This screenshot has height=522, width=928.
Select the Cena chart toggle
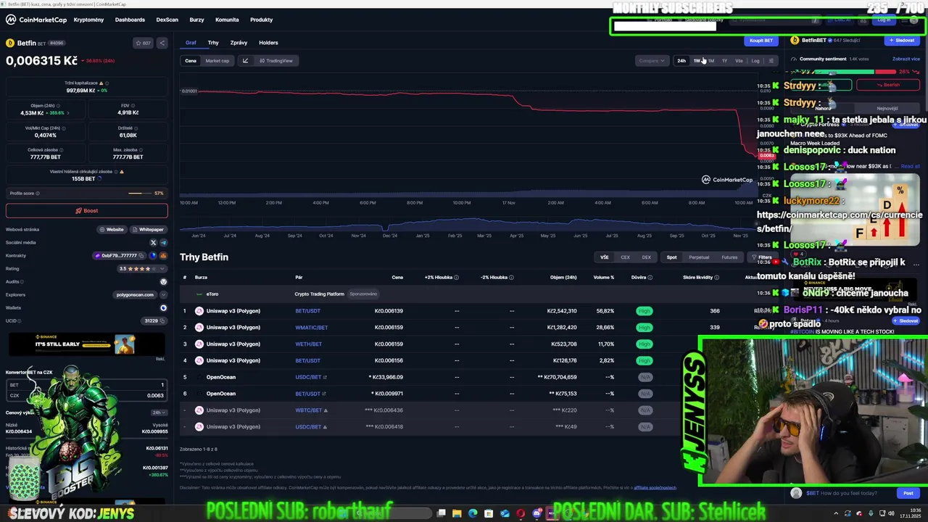tap(191, 61)
